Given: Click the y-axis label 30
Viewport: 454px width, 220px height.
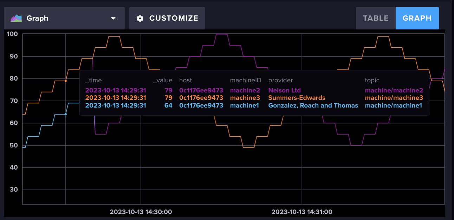Looking at the screenshot, I should [14, 190].
